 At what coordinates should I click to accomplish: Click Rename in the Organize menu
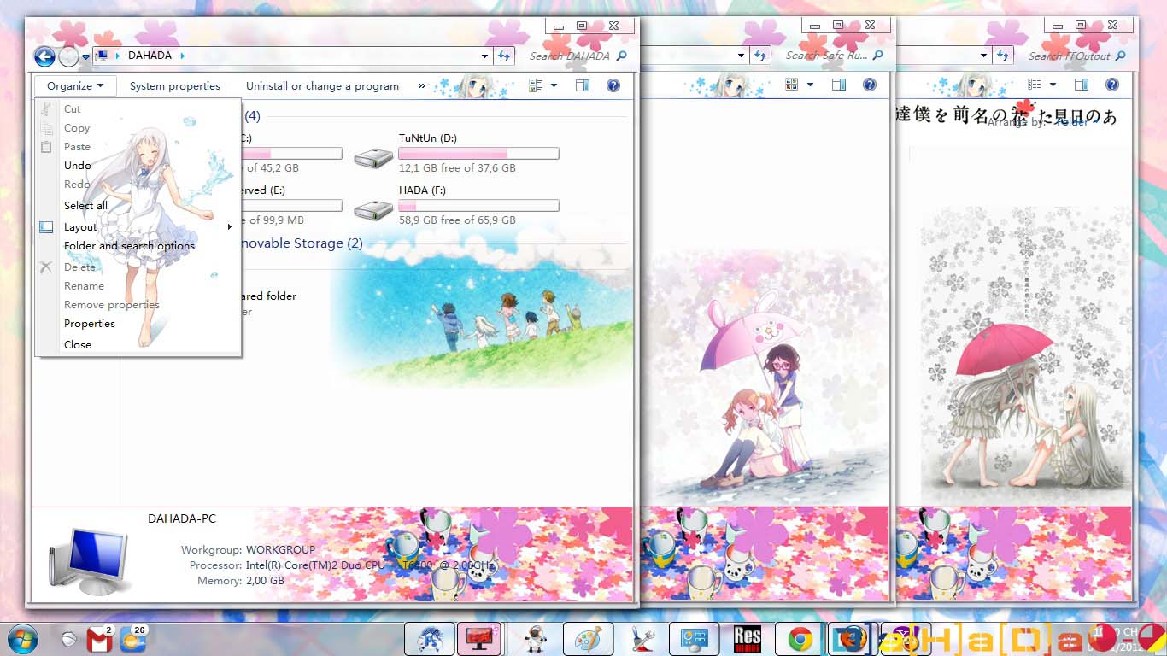pyautogui.click(x=138, y=286)
